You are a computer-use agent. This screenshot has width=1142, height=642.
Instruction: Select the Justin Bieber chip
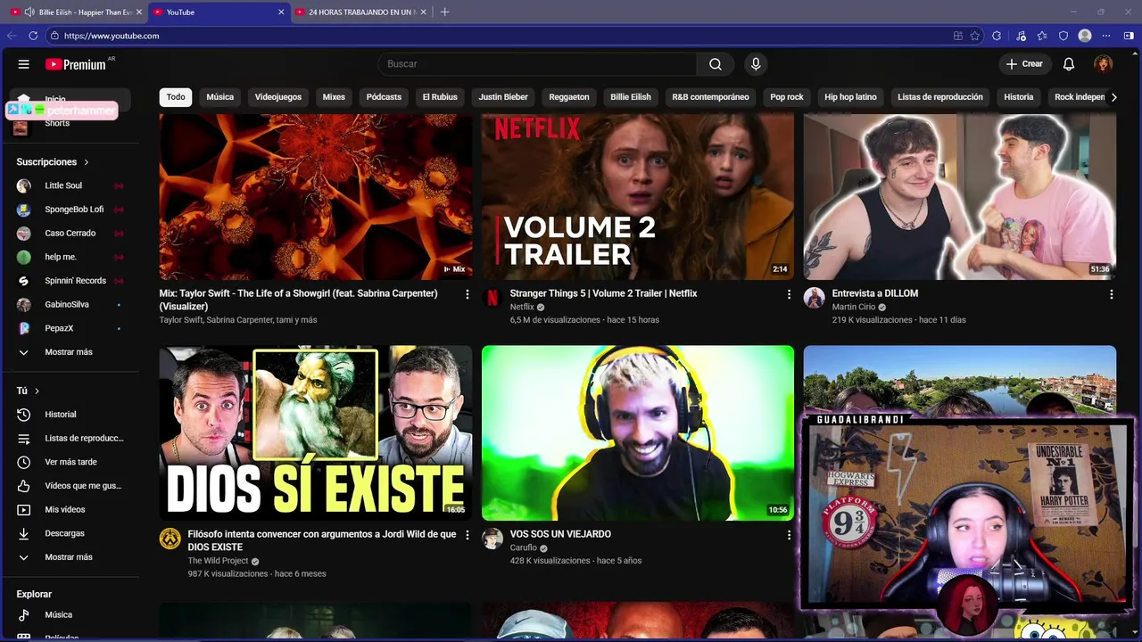point(503,97)
